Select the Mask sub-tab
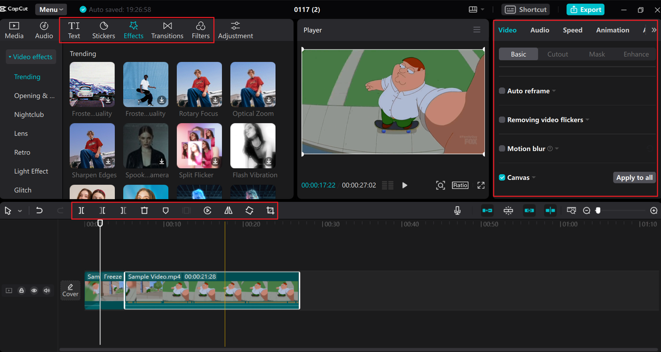Screen dimensions: 661x352 point(597,54)
